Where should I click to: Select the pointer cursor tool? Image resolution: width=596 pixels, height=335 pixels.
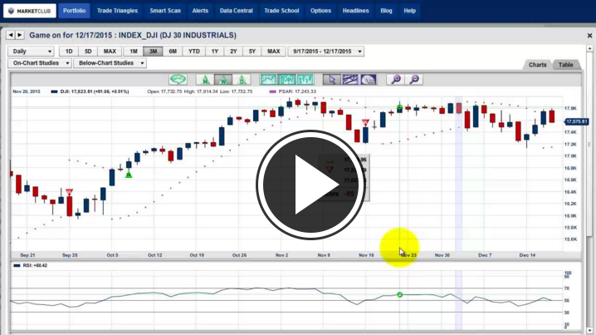pos(330,80)
